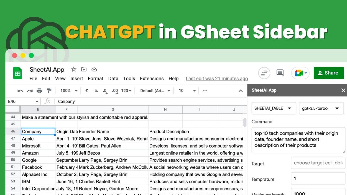Image resolution: width=347 pixels, height=195 pixels.
Task: Open the move-to-folder icon beside the title
Action: (x=84, y=70)
